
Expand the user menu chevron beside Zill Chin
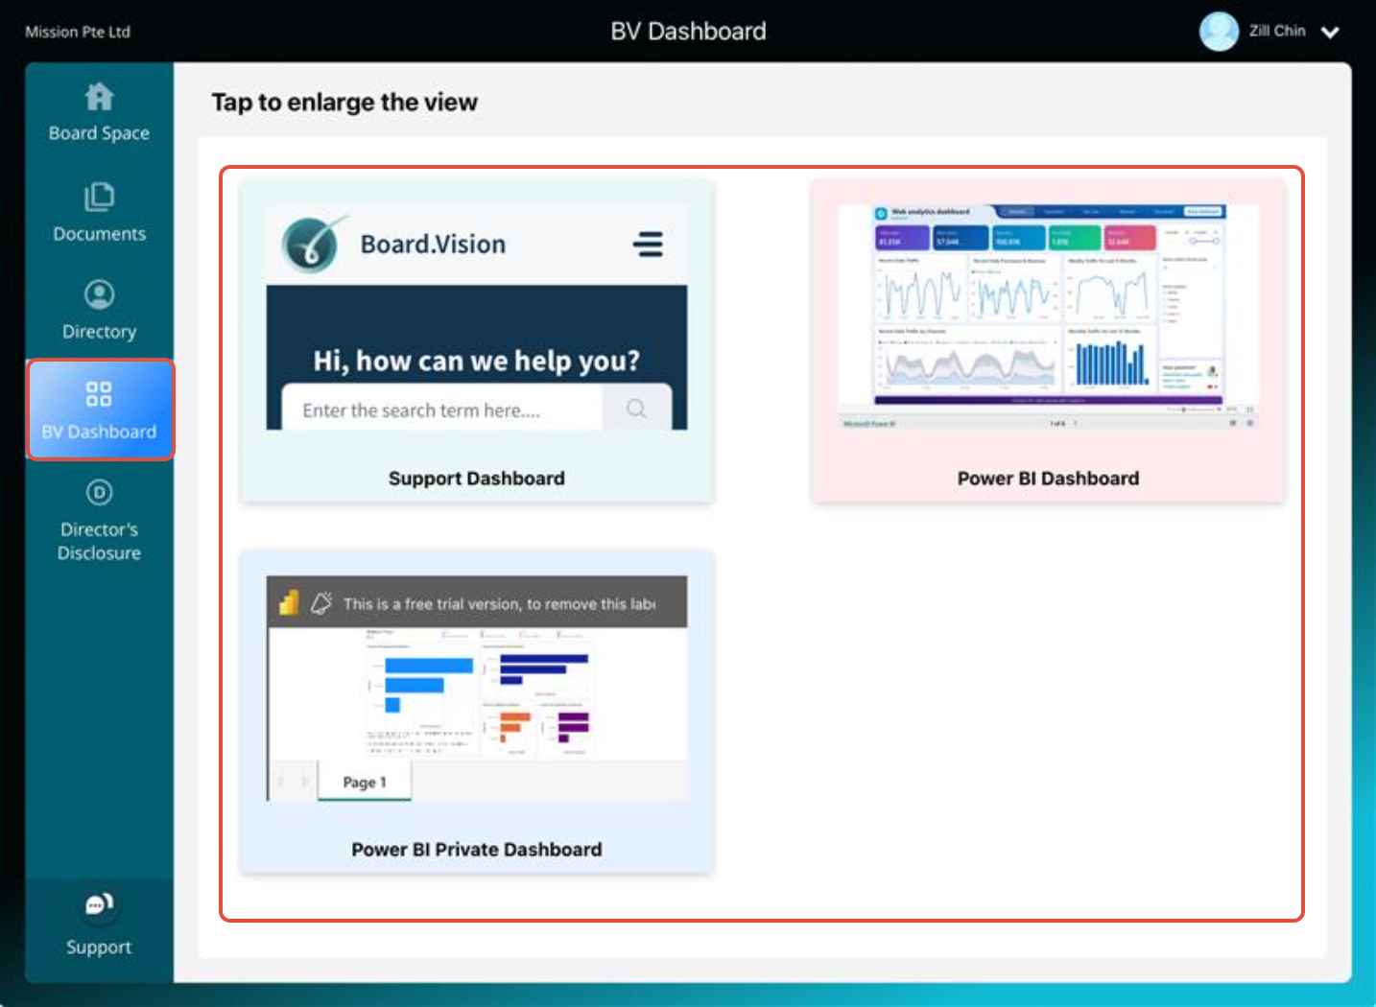(1330, 33)
